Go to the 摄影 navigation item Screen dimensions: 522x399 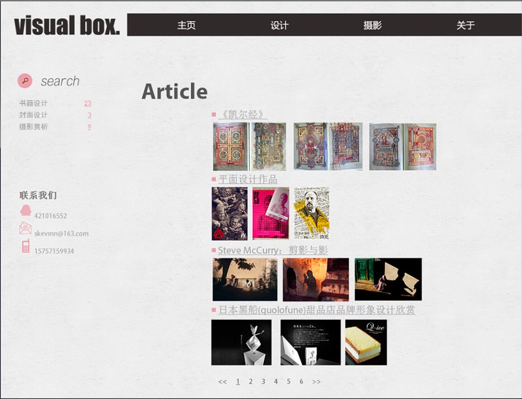(x=372, y=25)
